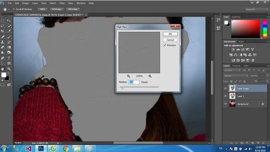Select the Healing Brush tool
The image size is (270, 152).
point(3,37)
